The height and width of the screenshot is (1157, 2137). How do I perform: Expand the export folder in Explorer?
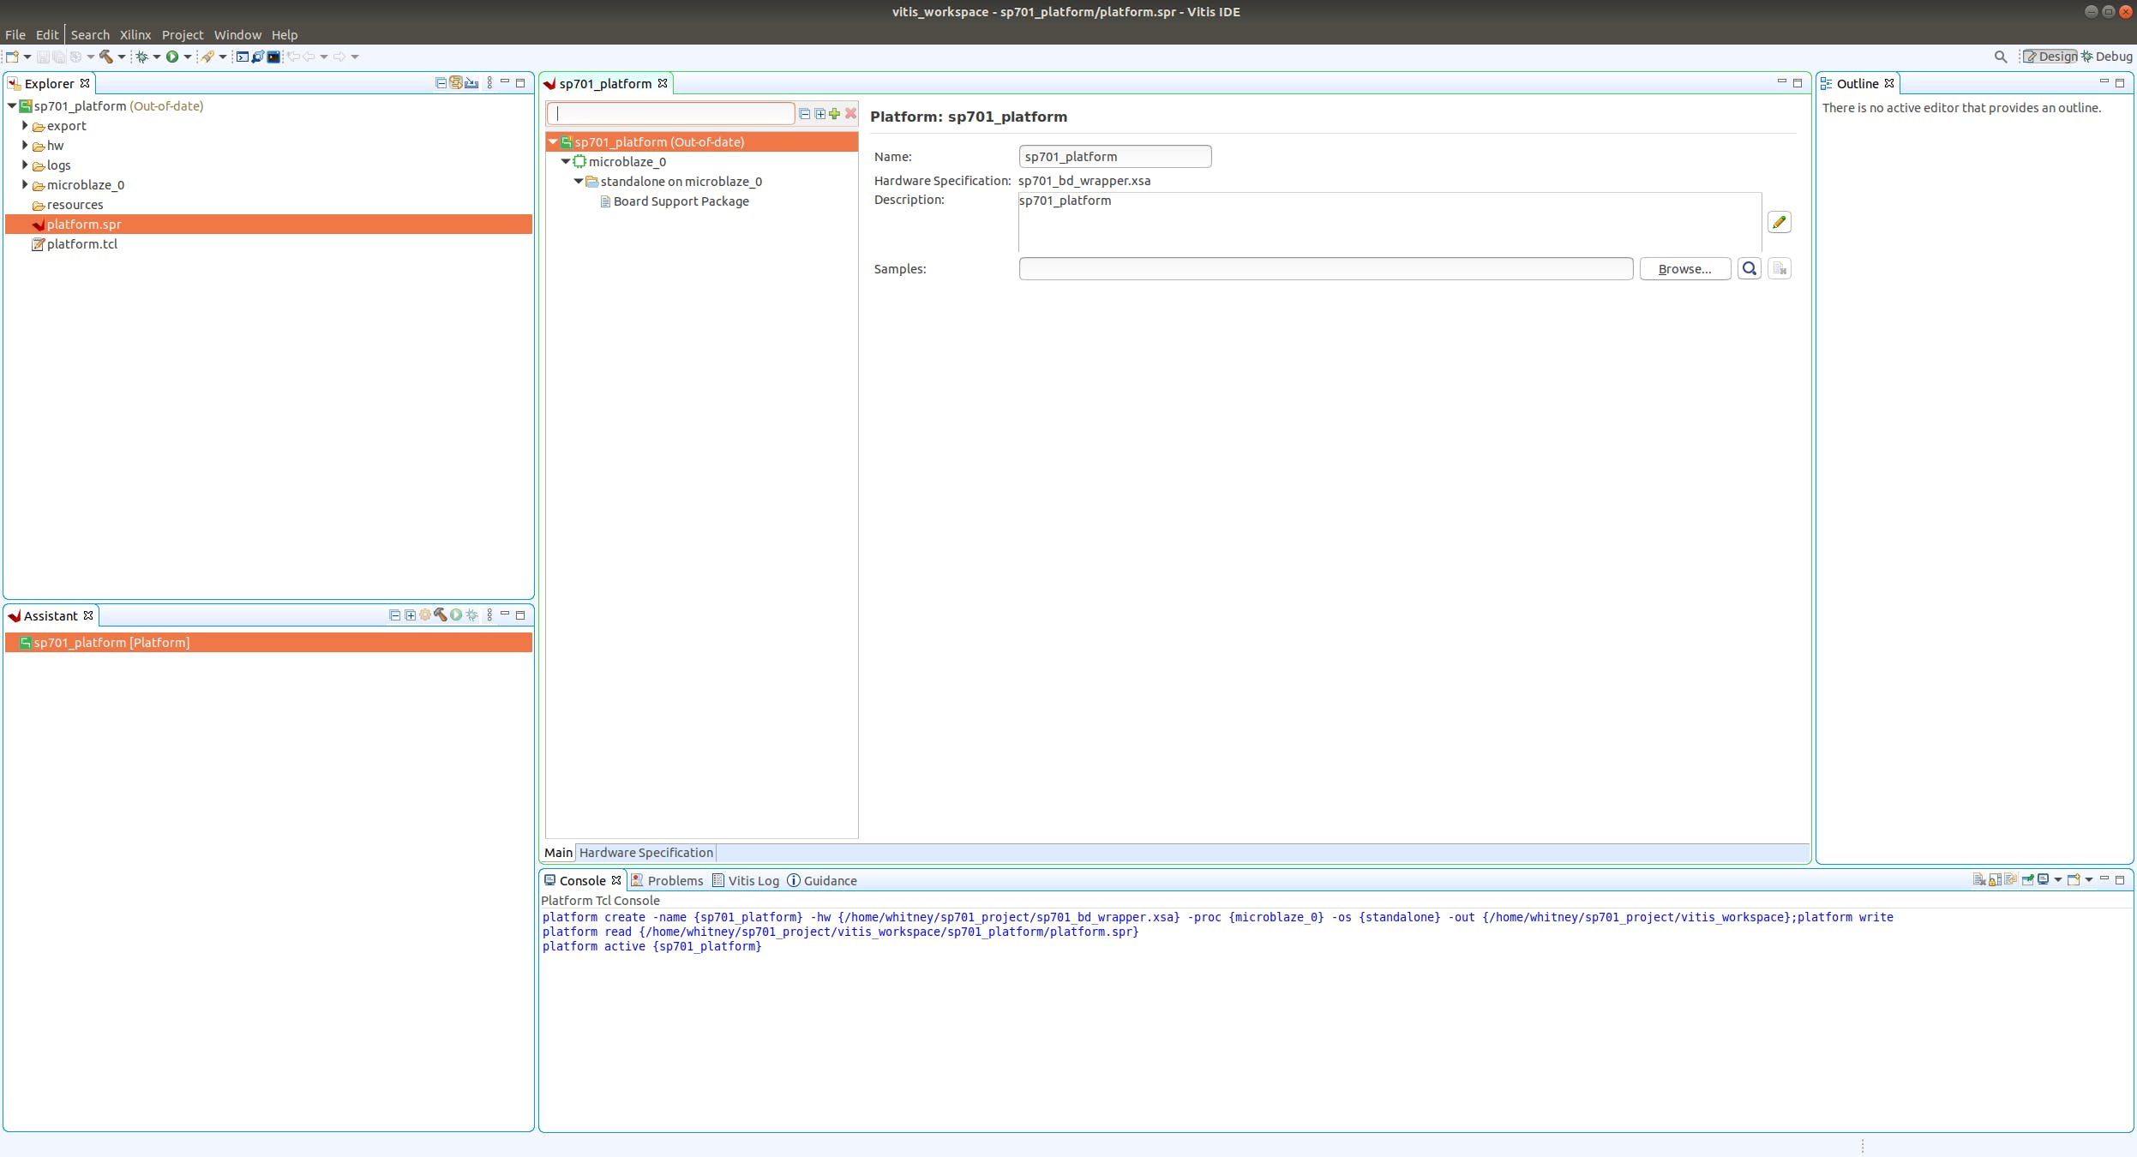click(25, 125)
